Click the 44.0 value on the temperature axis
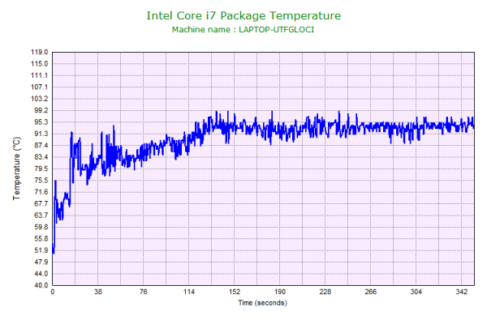Image resolution: width=487 pixels, height=324 pixels. [41, 274]
